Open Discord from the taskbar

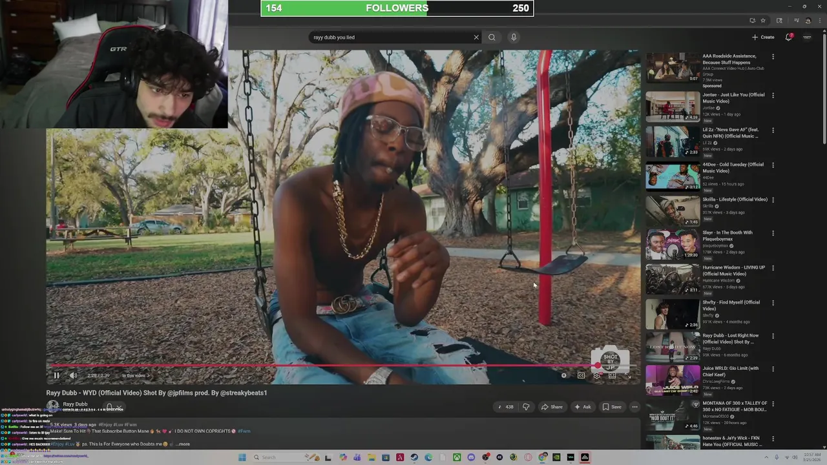pyautogui.click(x=471, y=457)
